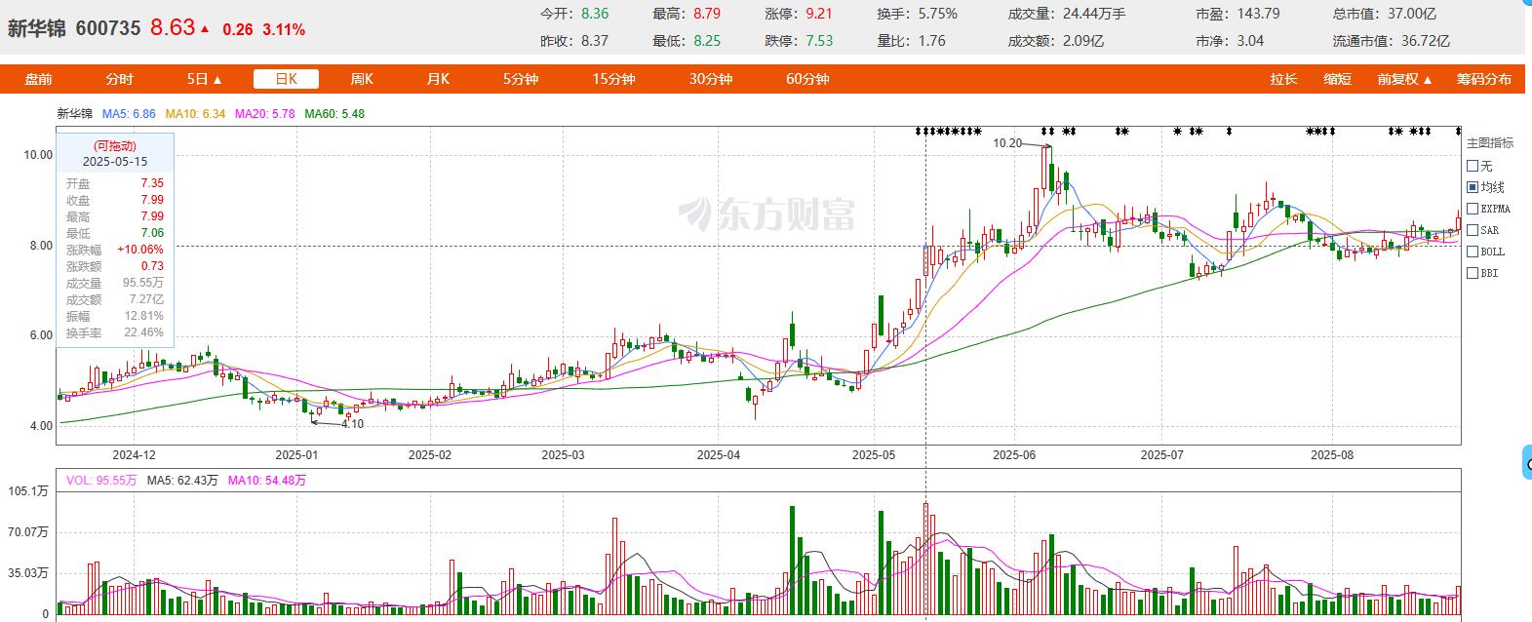1532x622 pixels.
Task: Click the 10.20 high price annotation
Action: pos(1007,143)
